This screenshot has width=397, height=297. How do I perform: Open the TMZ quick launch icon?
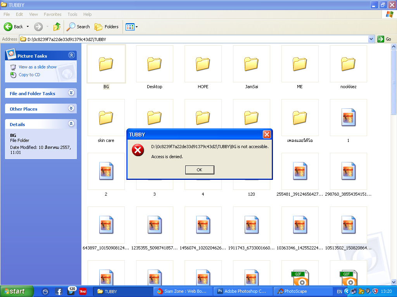tap(83, 292)
